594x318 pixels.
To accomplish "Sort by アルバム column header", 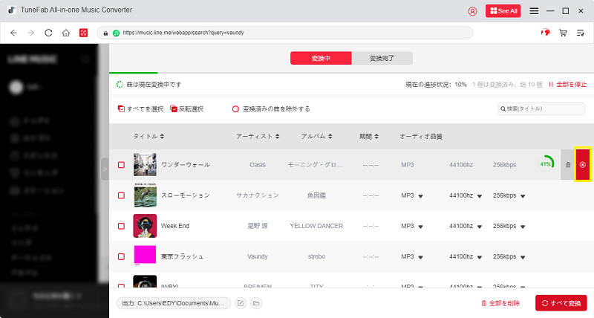I will [316, 137].
